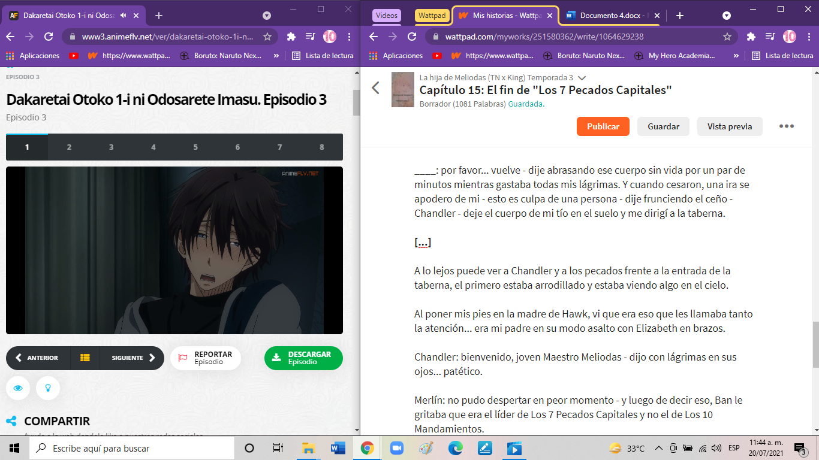
Task: Select video server option 2
Action: tap(69, 147)
